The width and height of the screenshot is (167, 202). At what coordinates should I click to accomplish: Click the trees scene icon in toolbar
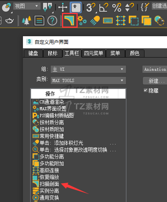coord(27,21)
